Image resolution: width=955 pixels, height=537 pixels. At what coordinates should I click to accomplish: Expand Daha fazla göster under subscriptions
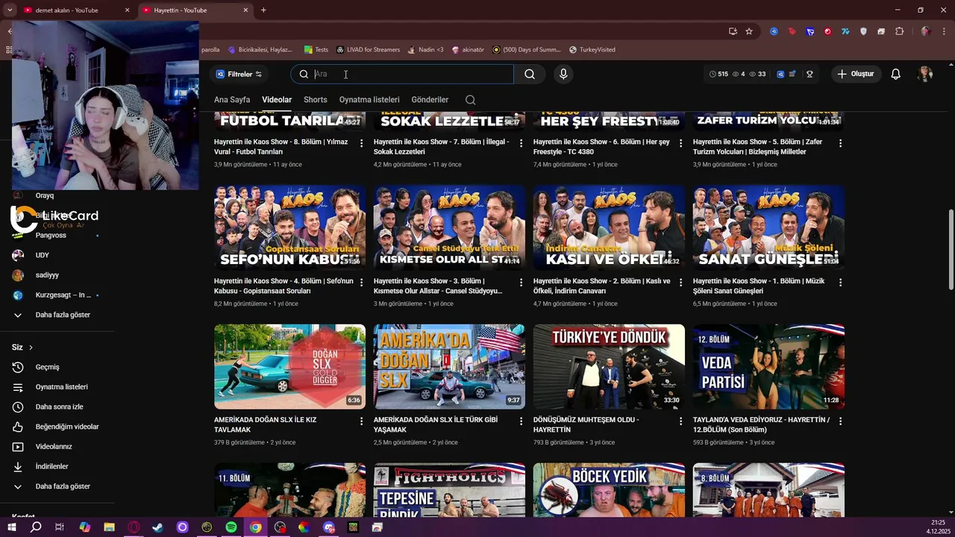pos(63,315)
